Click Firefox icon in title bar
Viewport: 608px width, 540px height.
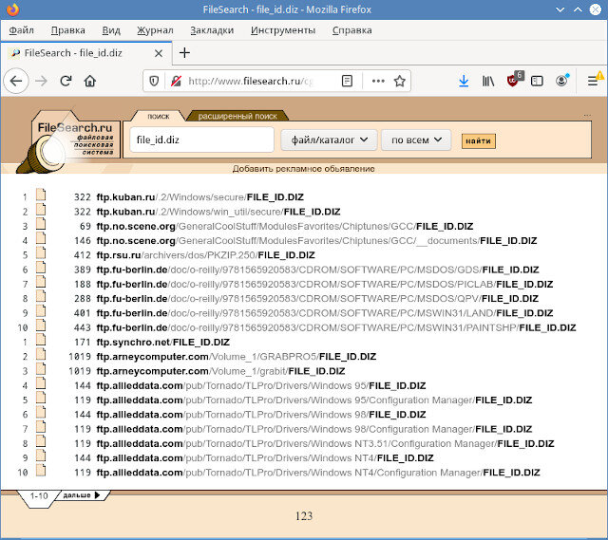(12, 9)
